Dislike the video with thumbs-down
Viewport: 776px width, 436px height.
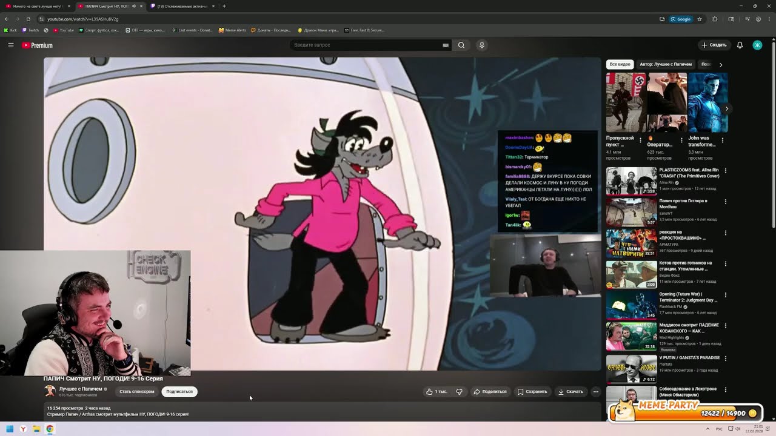(459, 391)
